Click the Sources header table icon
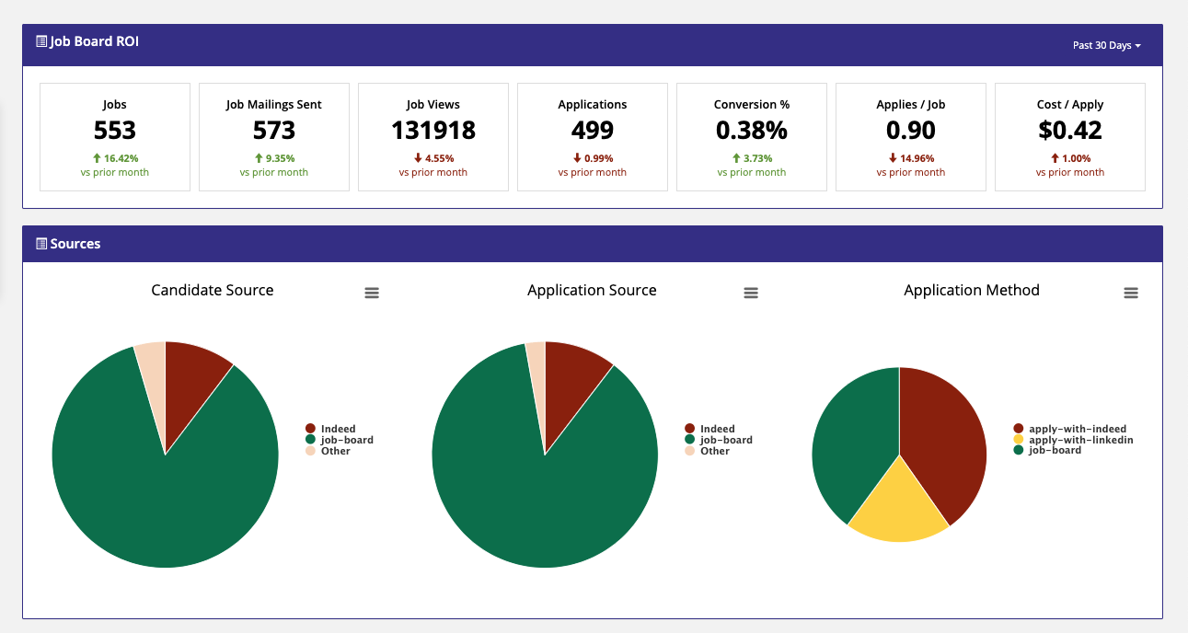1188x633 pixels. click(41, 244)
